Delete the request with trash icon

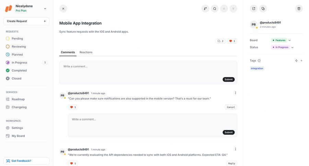tap(299, 9)
